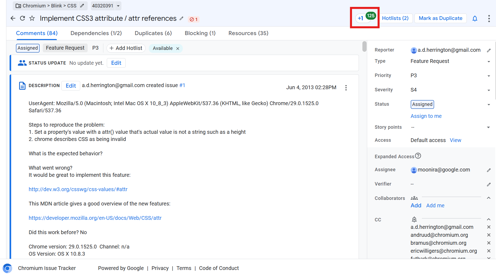Viewport: 496px width, 275px height.
Task: Toggle CC notifications bell icon
Action: (x=414, y=219)
